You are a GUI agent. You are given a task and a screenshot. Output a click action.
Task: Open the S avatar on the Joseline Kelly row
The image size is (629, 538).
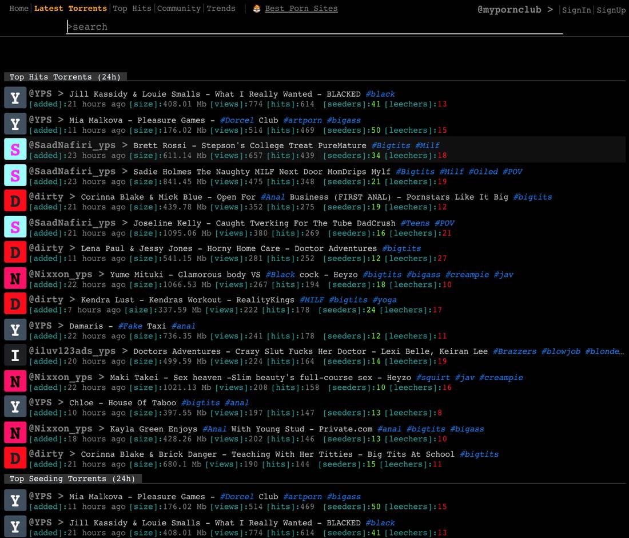coord(15,227)
